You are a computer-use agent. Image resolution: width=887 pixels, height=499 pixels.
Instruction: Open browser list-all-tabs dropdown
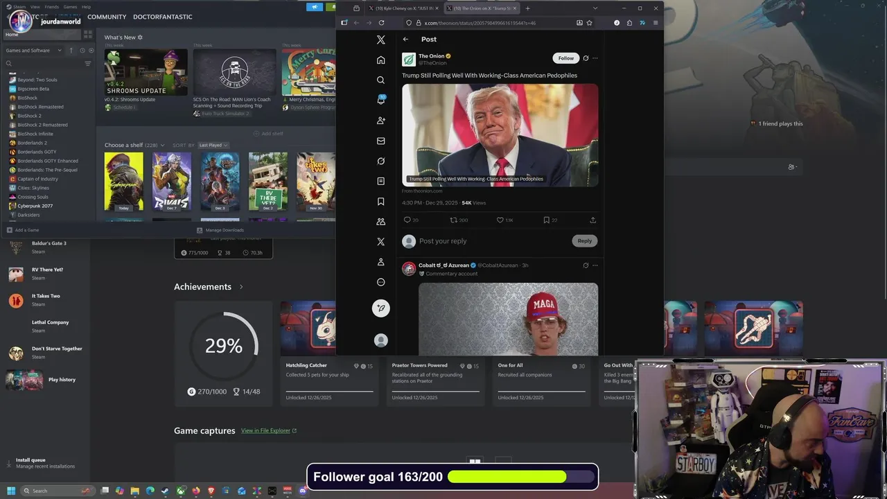coord(595,8)
